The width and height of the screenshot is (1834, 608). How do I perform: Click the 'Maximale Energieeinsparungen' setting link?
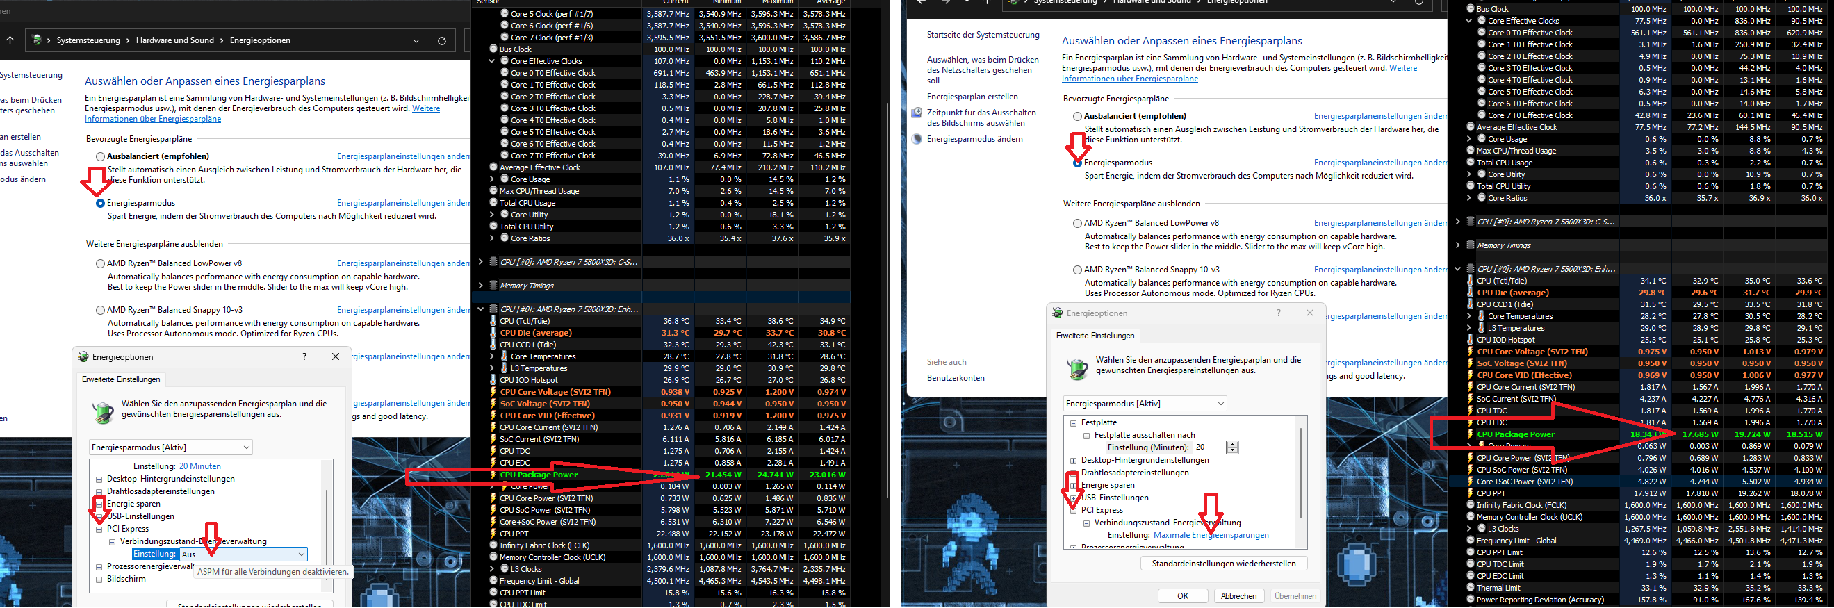click(1211, 535)
